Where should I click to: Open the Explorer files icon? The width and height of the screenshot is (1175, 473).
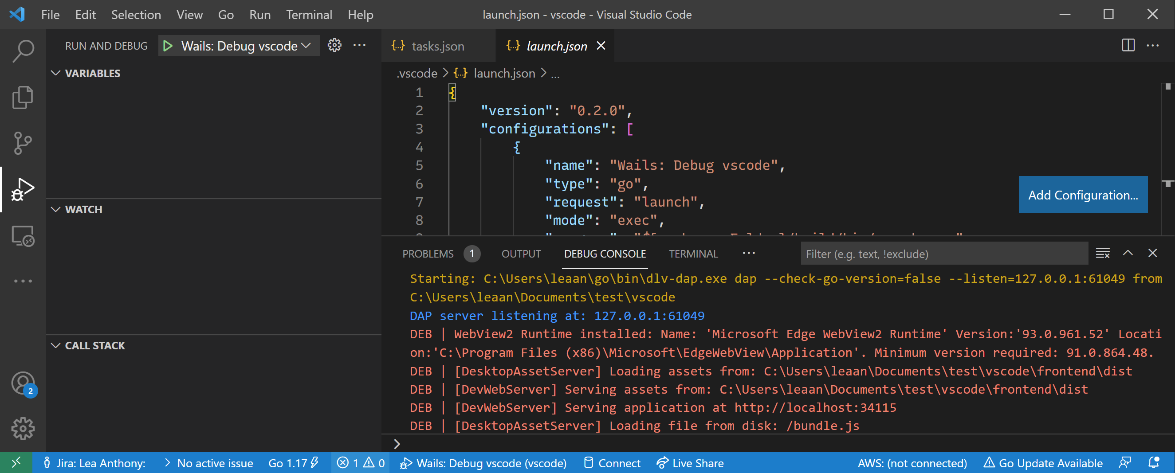click(x=23, y=97)
